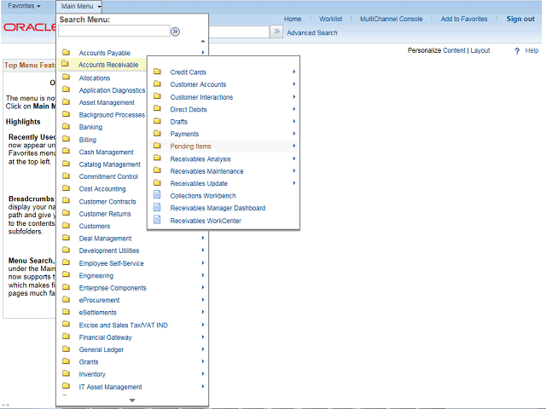Click the search go button in Search Menu

coord(175,32)
